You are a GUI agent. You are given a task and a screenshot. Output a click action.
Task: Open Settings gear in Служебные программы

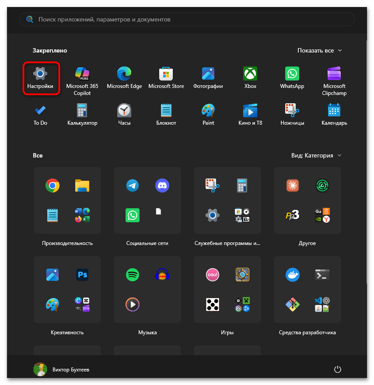click(x=213, y=215)
